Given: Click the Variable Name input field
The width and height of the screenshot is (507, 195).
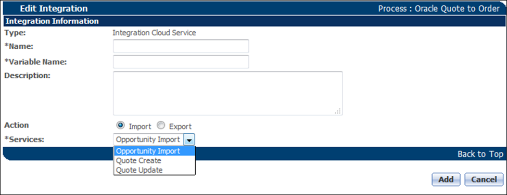Looking at the screenshot, I should [x=181, y=62].
